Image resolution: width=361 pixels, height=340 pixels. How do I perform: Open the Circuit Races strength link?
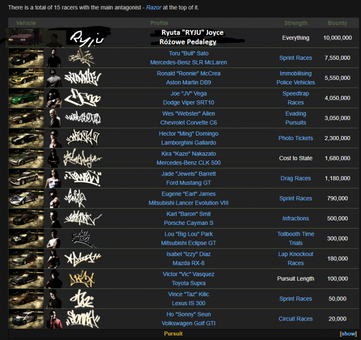click(x=295, y=319)
